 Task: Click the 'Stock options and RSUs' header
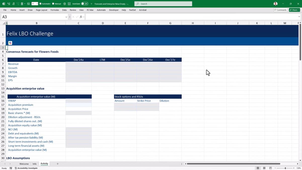click(148, 96)
